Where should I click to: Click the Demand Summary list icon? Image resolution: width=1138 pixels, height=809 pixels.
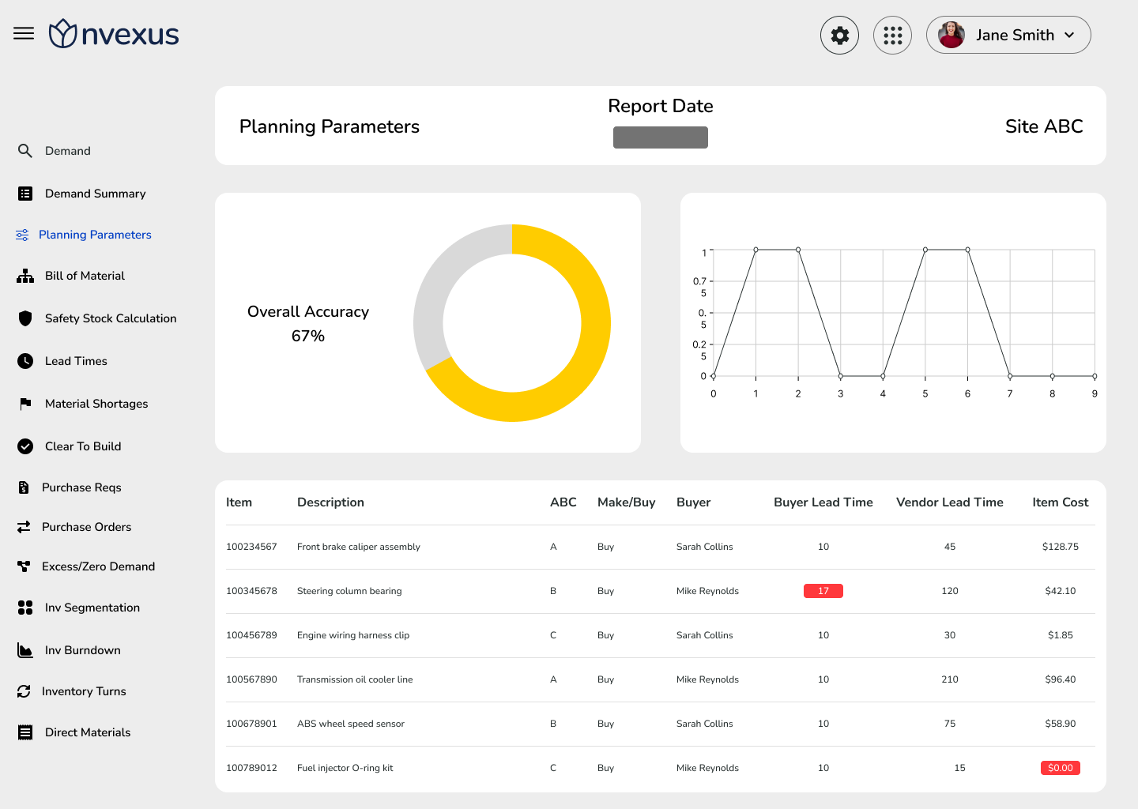tap(25, 194)
